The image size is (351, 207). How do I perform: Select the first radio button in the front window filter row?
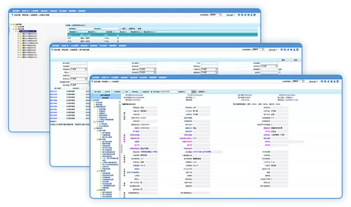(x=93, y=92)
